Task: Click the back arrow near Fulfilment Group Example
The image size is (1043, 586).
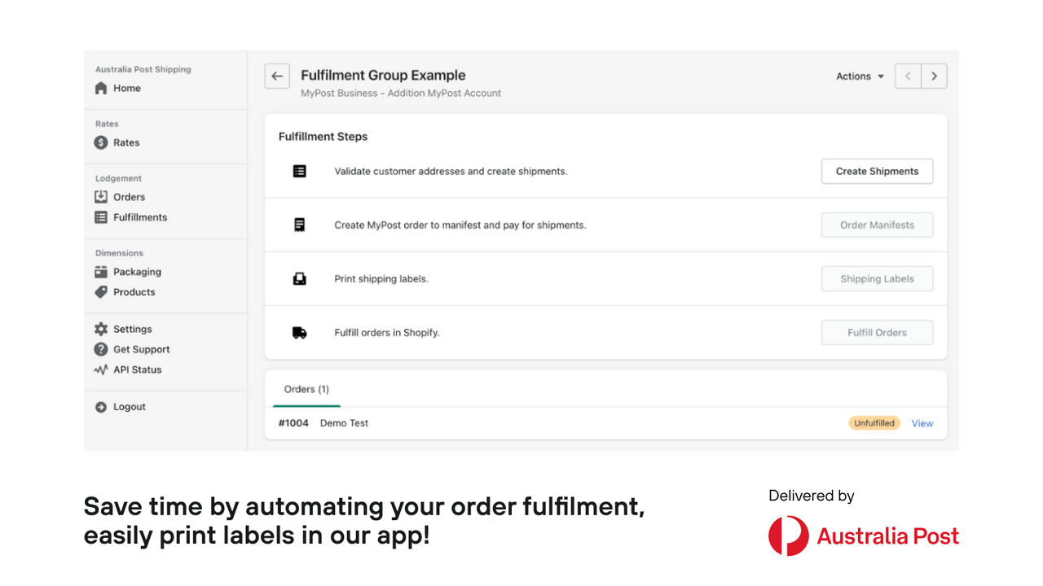Action: point(277,76)
